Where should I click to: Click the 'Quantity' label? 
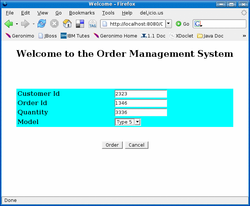33,112
